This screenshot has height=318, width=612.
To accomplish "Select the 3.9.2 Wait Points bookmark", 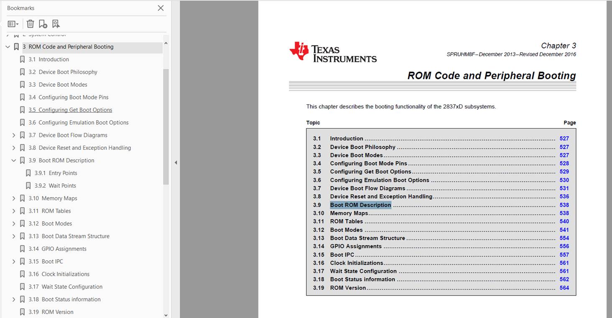I will coord(55,186).
